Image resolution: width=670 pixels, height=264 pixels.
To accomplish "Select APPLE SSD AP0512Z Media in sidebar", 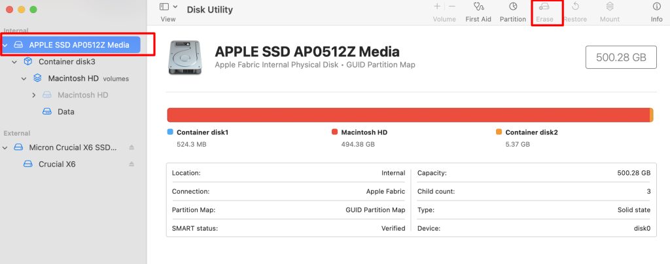I will point(71,45).
